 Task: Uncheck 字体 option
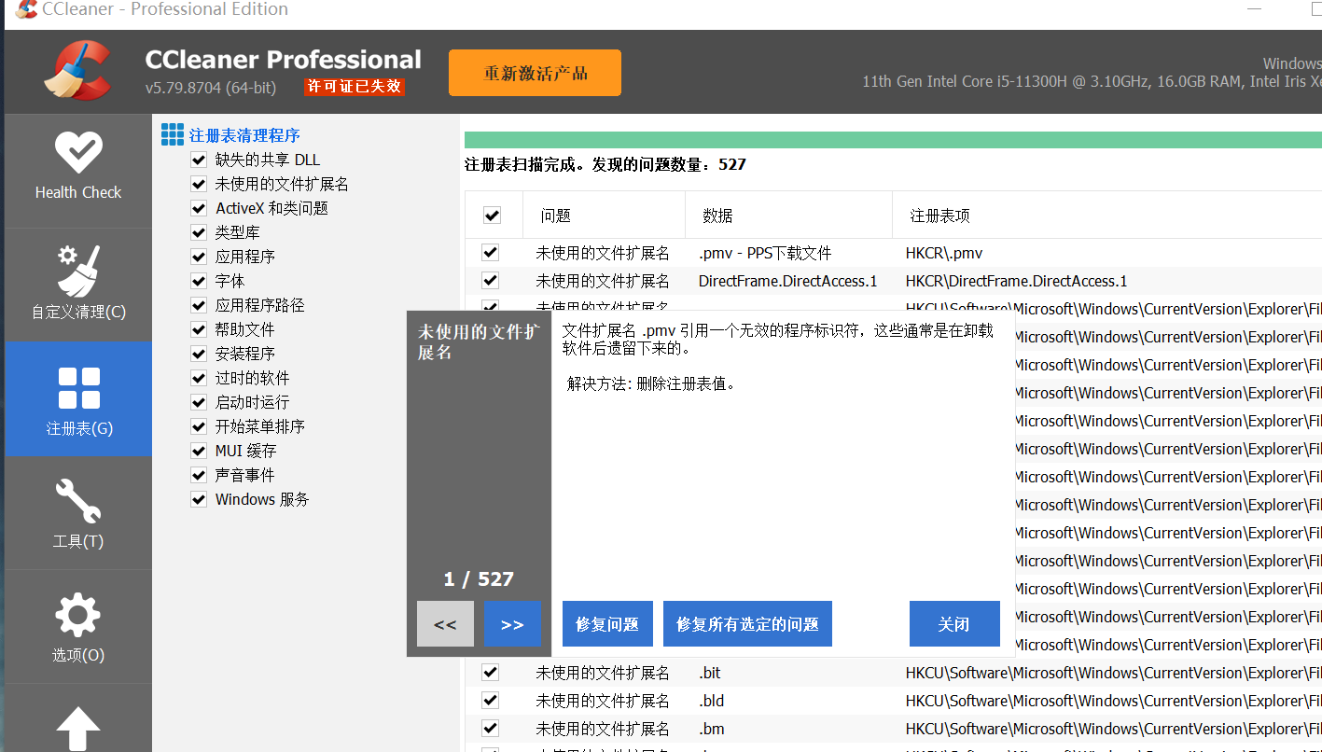coord(199,281)
